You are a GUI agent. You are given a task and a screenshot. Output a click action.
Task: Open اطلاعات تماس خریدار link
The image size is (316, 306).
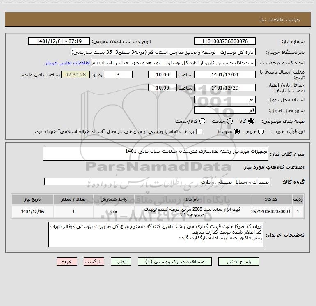pos(68,63)
